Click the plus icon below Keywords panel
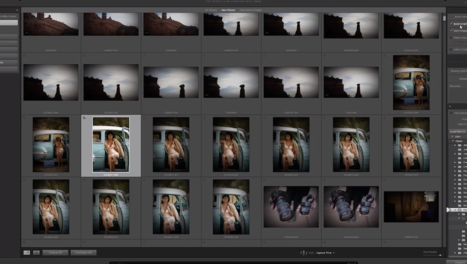The height and width of the screenshot is (264, 467). [450, 106]
